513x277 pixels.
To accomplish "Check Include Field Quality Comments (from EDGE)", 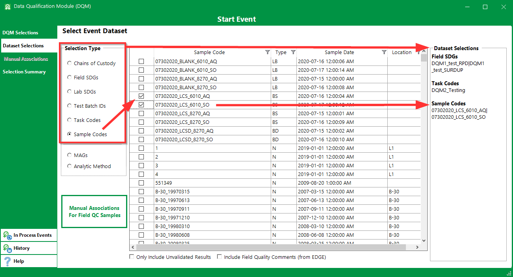I will point(220,257).
